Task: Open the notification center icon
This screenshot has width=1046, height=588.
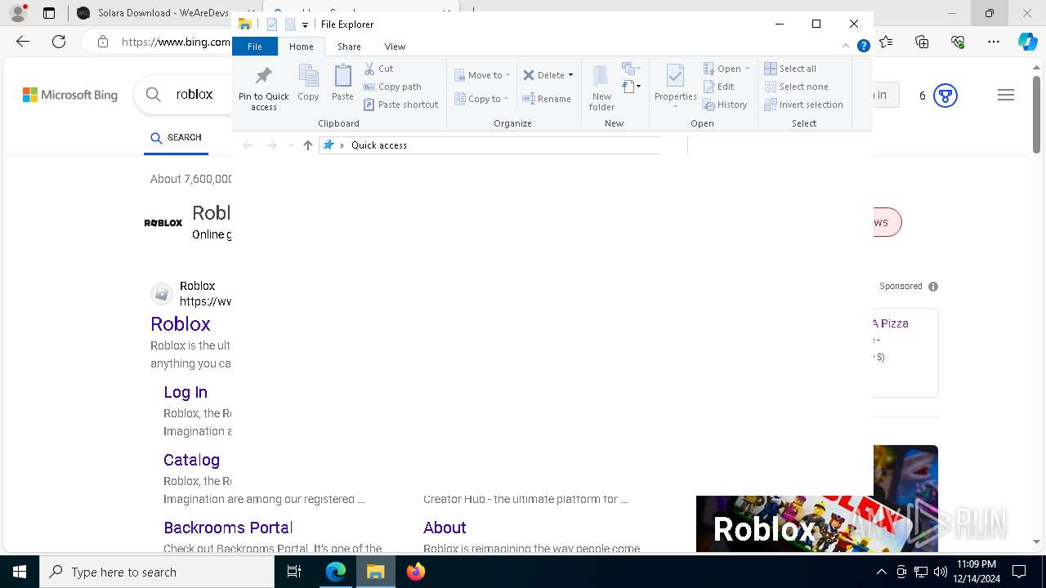Action: pyautogui.click(x=1019, y=572)
